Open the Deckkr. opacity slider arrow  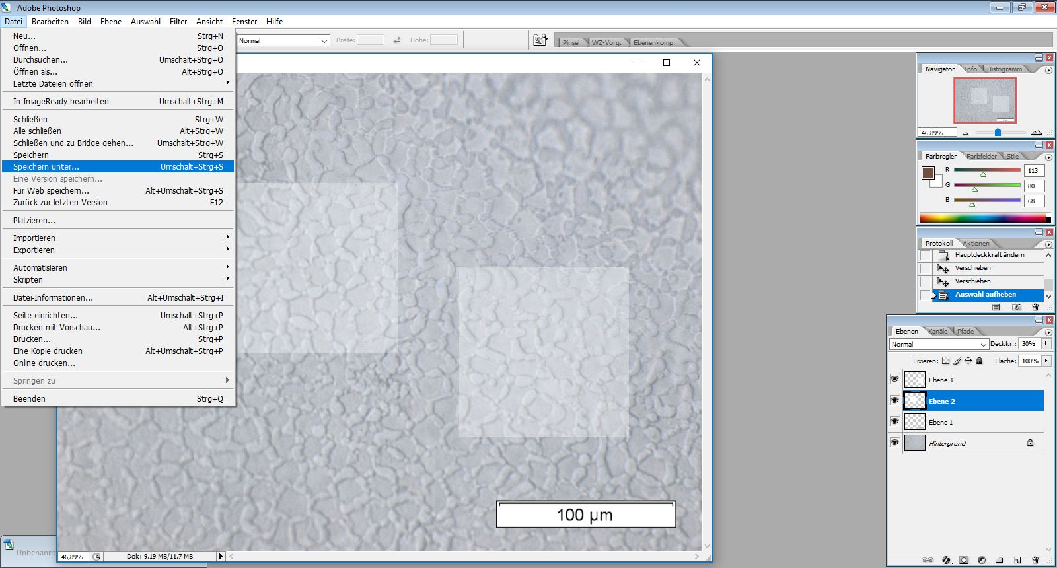point(1046,343)
